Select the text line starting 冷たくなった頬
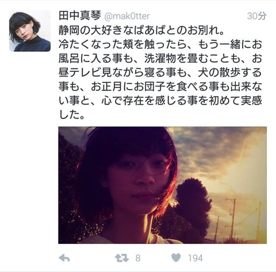Image resolution: width=276 pixels, height=272 pixels. (160, 45)
